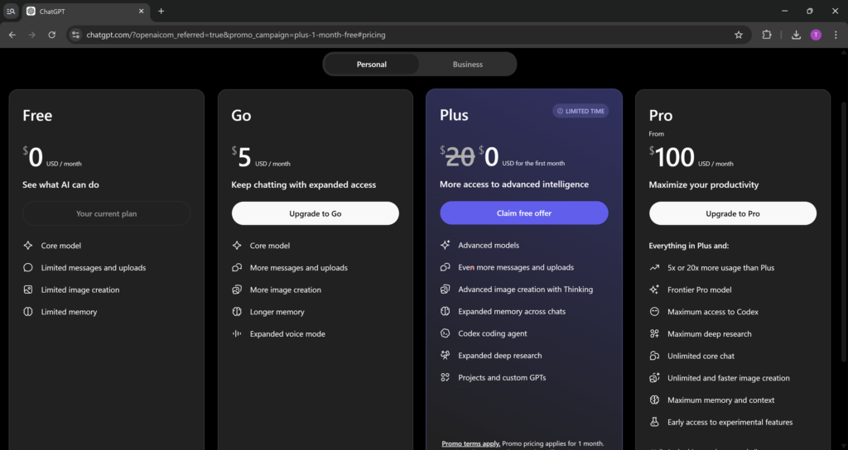Reload the page with the refresh icon
848x450 pixels.
click(x=52, y=35)
